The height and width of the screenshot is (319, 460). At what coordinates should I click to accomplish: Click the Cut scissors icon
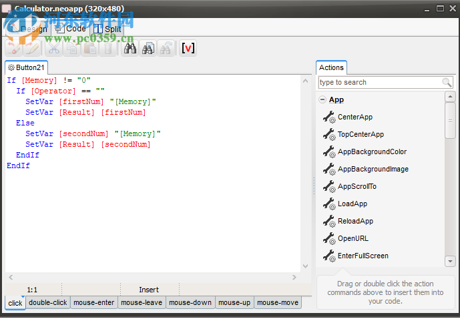pos(54,48)
